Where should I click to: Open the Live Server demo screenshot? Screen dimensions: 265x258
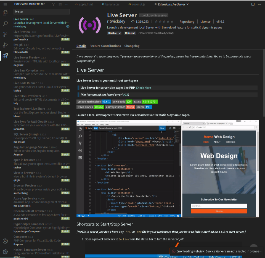pos(168,169)
